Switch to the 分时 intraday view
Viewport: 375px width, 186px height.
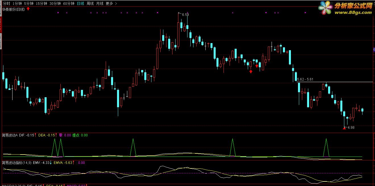7,4
